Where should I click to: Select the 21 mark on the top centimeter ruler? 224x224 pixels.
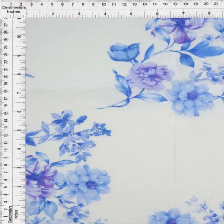216,4
